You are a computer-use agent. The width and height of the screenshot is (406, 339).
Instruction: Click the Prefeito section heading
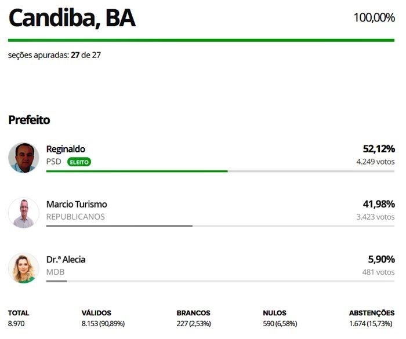[29, 120]
